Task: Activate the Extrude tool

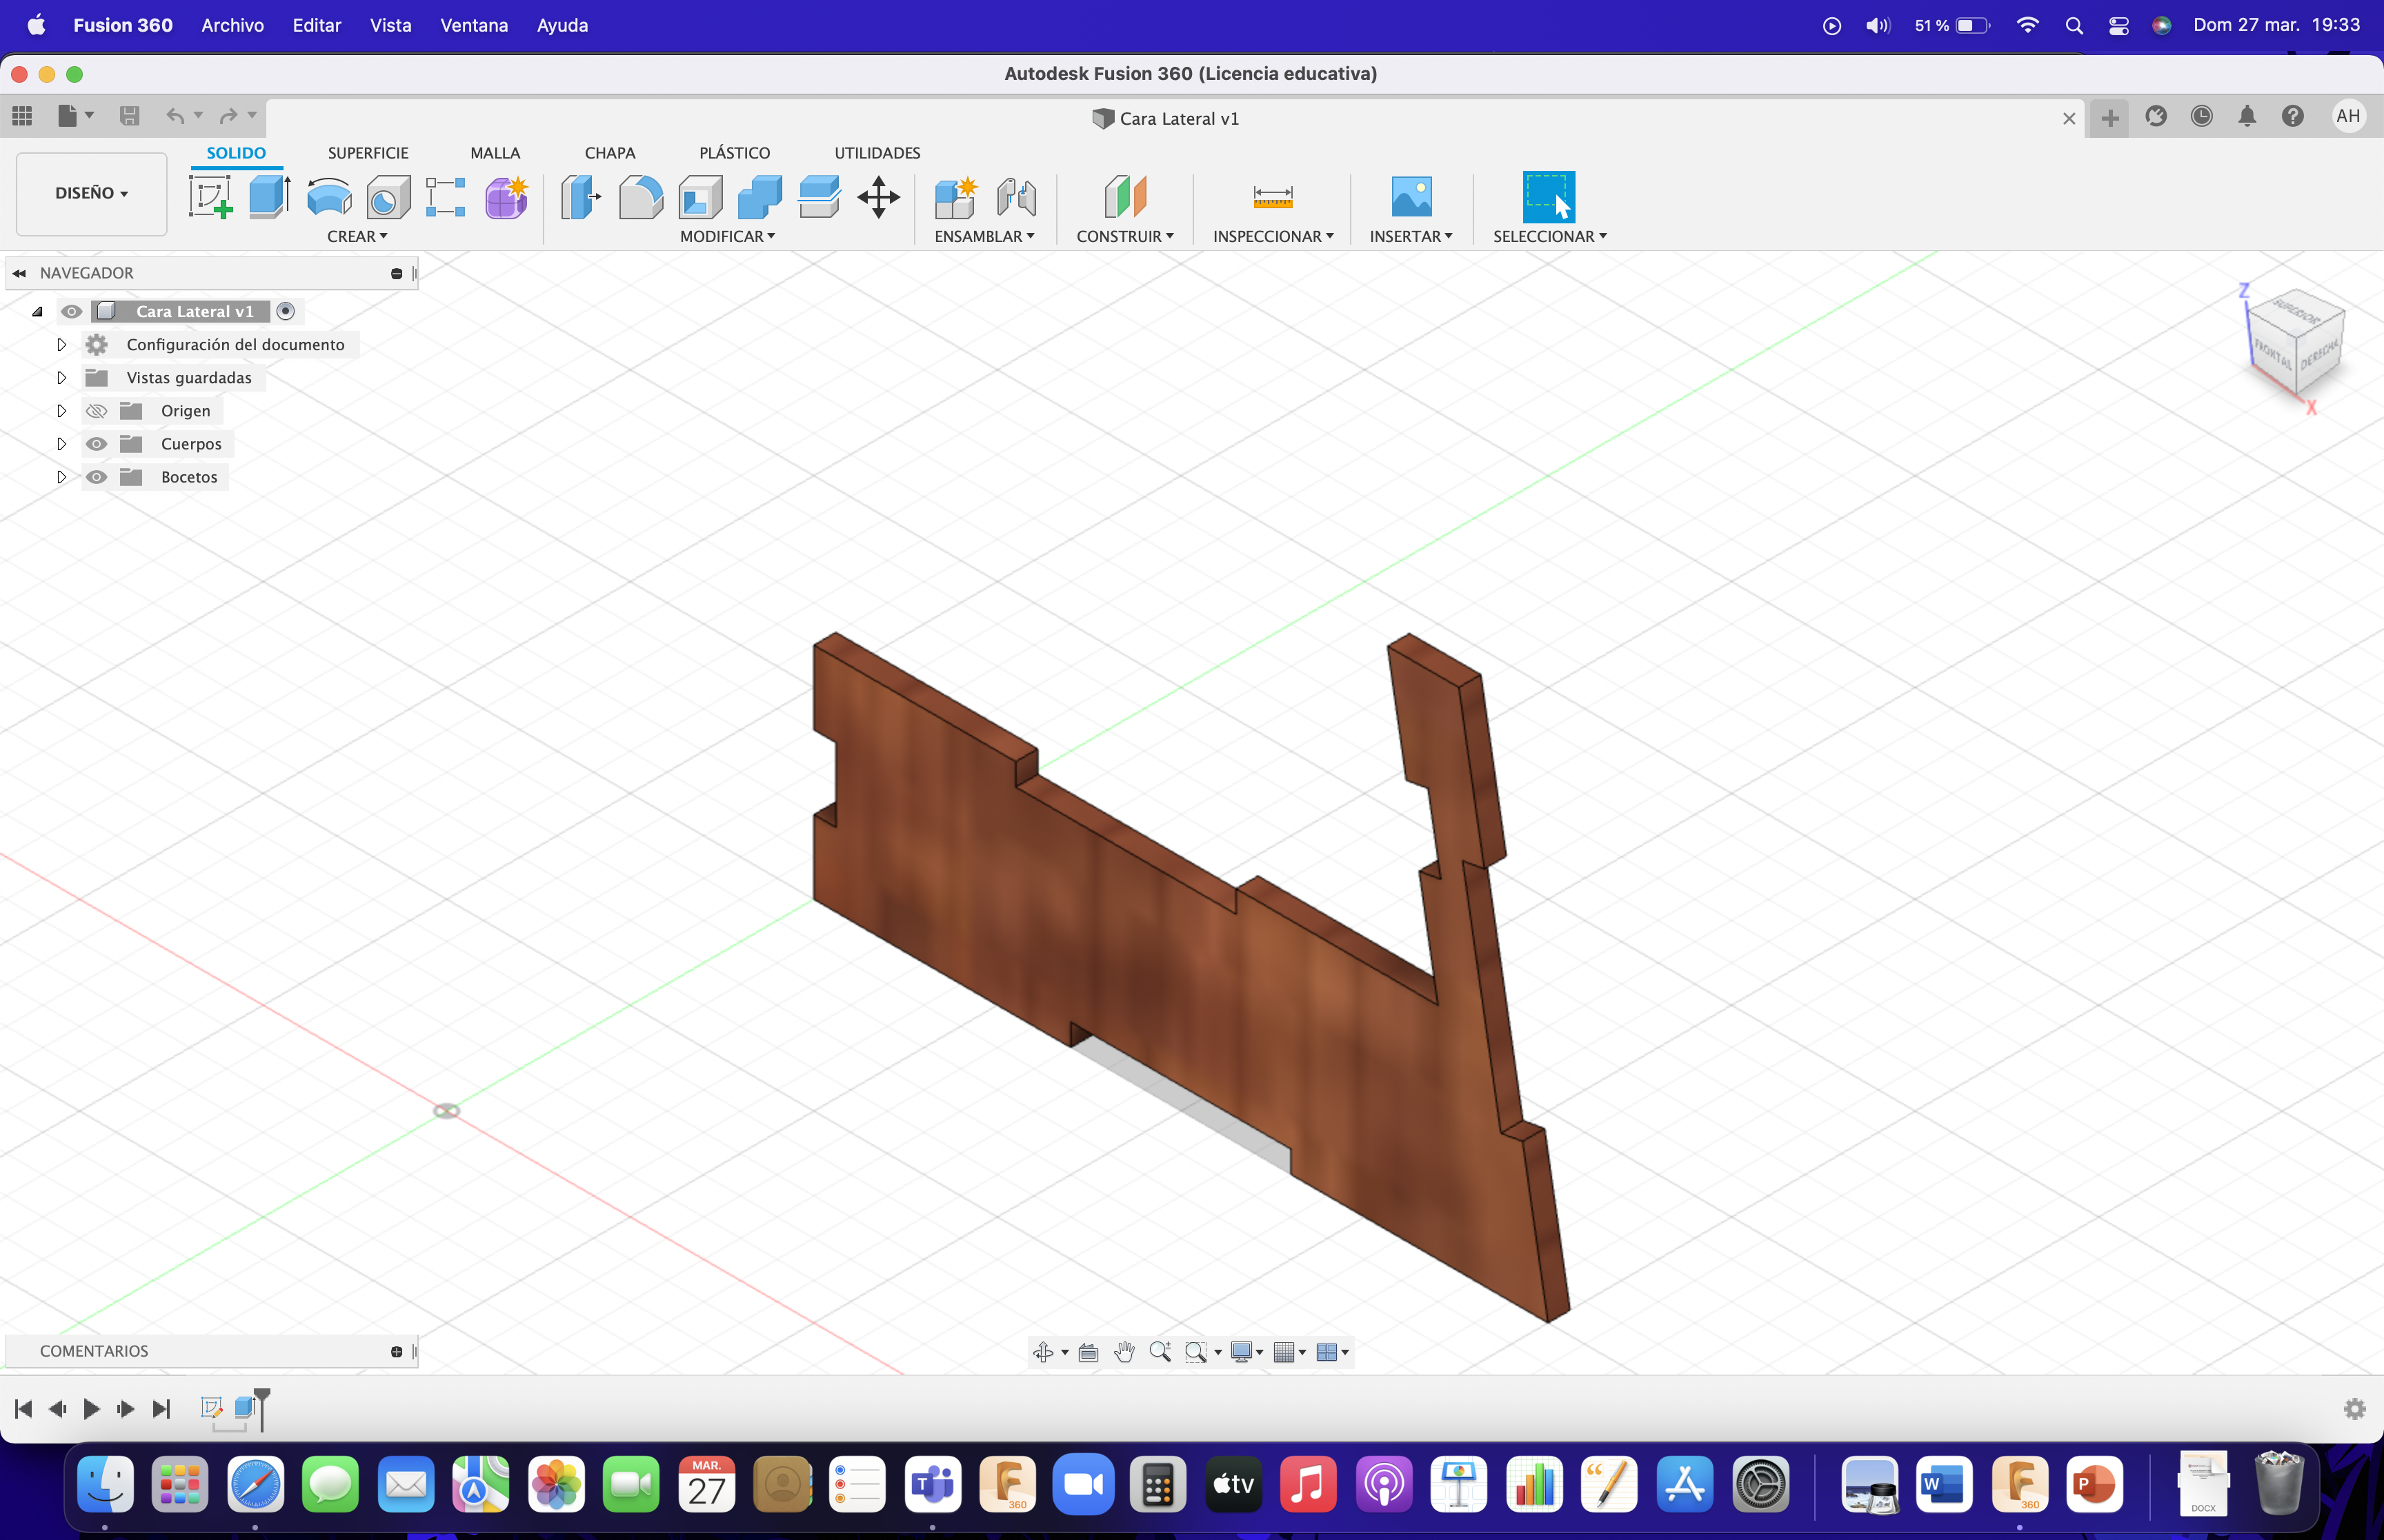Action: tap(269, 196)
